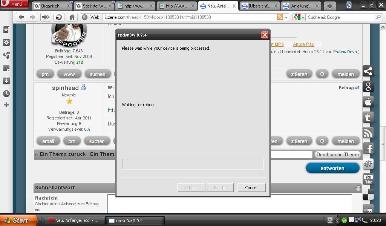Open the History clock panel in sidebar

(x=6, y=94)
